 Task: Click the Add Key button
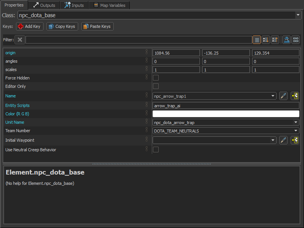[x=29, y=26]
